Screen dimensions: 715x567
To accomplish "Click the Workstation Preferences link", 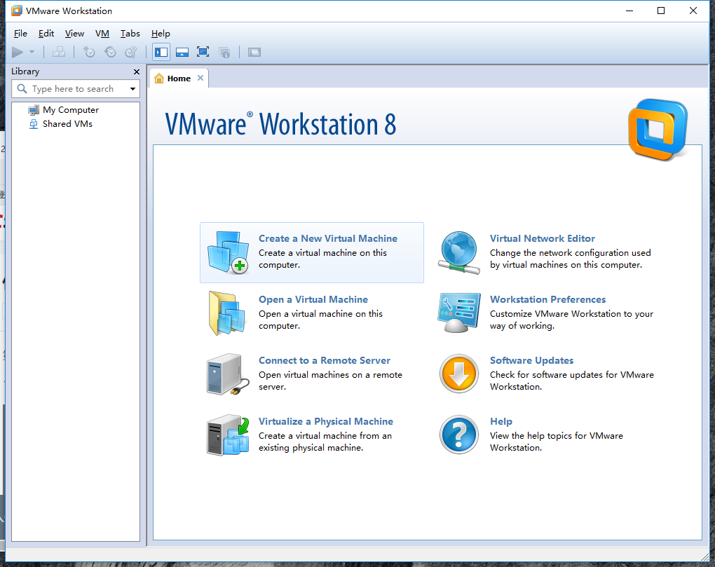I will [547, 299].
